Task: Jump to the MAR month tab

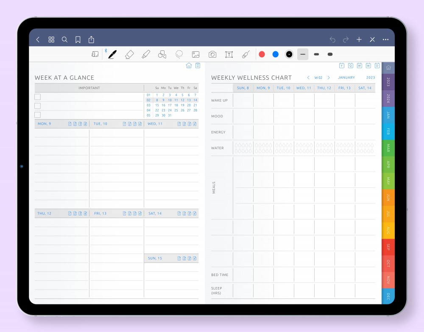Action: pos(388,148)
